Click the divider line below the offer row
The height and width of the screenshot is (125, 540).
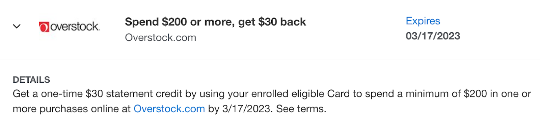tap(270, 59)
